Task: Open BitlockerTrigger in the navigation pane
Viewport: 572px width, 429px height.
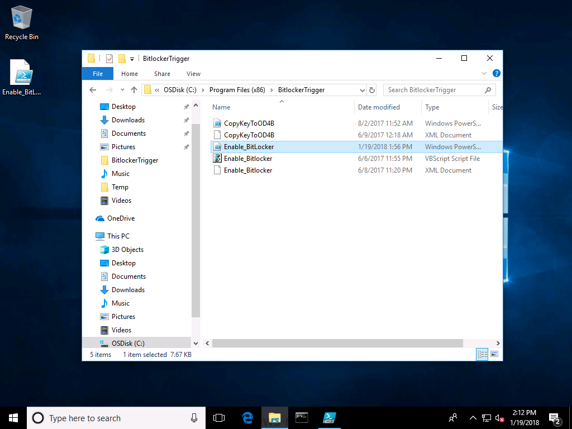Action: coord(135,160)
